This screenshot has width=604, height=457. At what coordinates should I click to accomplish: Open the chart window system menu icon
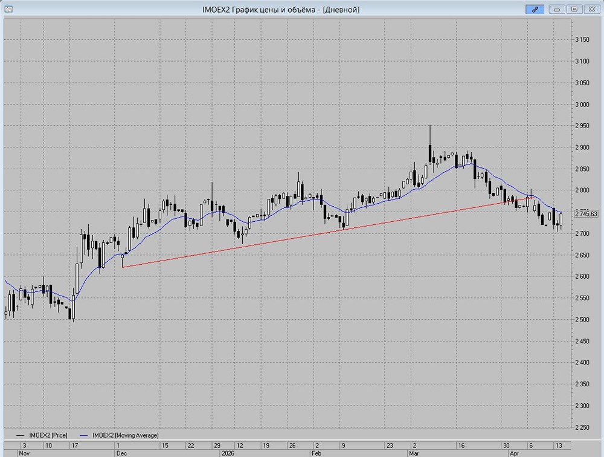click(8, 9)
